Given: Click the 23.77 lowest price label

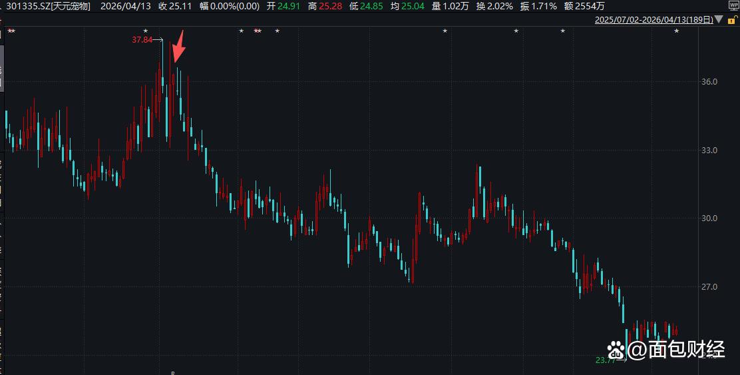Looking at the screenshot, I should [606, 360].
